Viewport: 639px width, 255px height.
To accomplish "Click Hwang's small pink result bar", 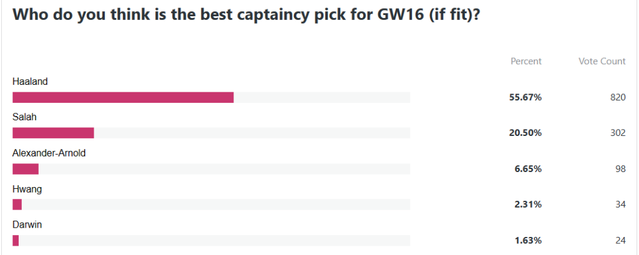I will (17, 204).
